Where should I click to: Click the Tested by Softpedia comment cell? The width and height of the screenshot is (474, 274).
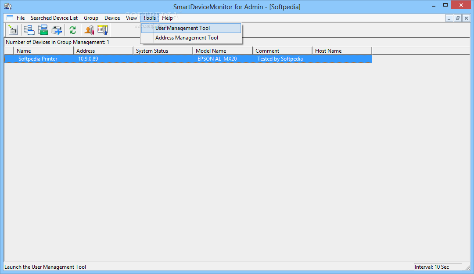[x=280, y=59]
